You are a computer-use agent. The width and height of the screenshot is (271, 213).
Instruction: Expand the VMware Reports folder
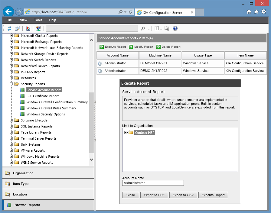point(11,150)
